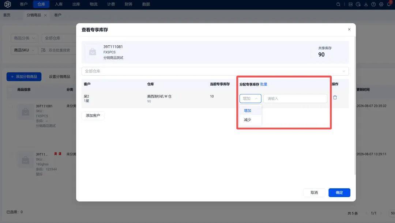Viewport: 395px width, 223px height.
Task: Switch to the 首页 page tab
Action: tap(7, 15)
